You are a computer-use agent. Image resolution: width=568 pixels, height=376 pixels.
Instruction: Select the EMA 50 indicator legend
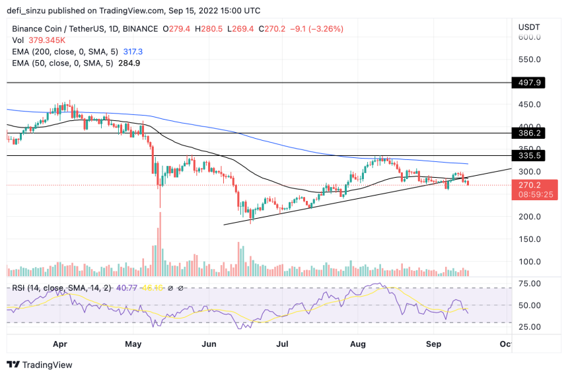(x=76, y=63)
